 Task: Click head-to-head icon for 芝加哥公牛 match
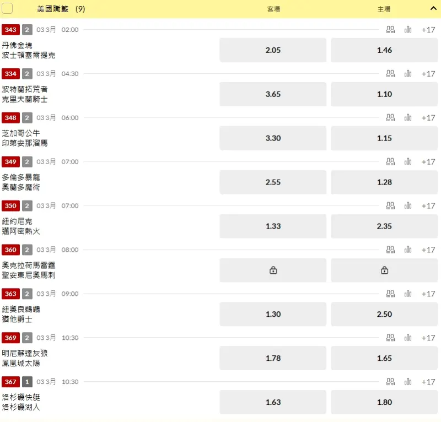[390, 118]
